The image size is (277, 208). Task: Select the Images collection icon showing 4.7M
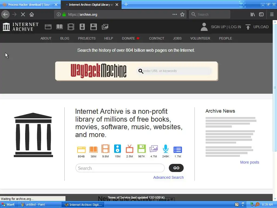tap(154, 149)
